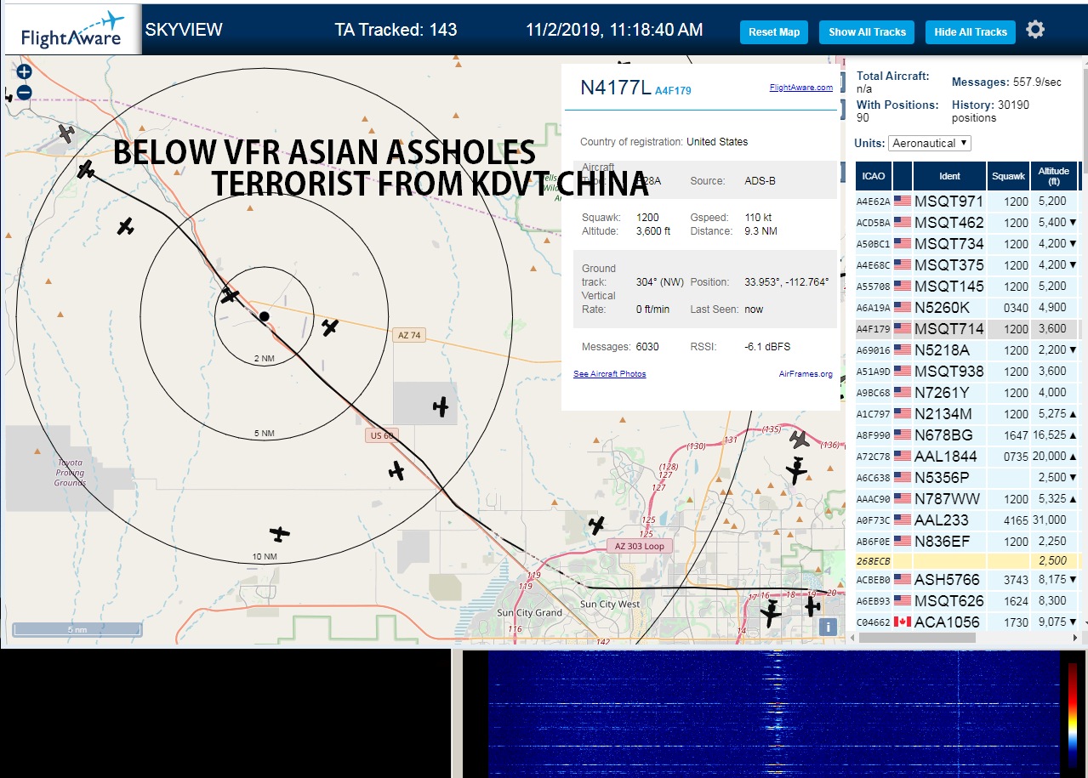The height and width of the screenshot is (778, 1088).
Task: Select the AAL233 aircraft row
Action: tap(967, 520)
